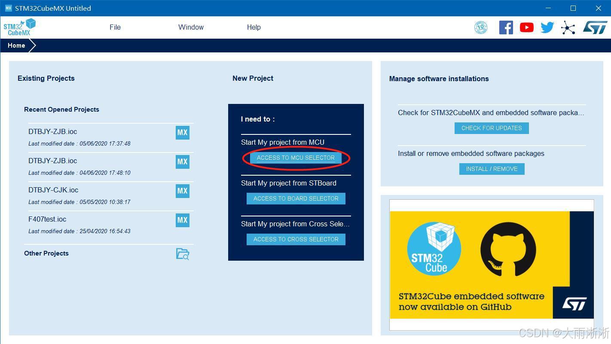
Task: Open the MX icon beside DTBJY-CJK.ioc
Action: tap(183, 191)
